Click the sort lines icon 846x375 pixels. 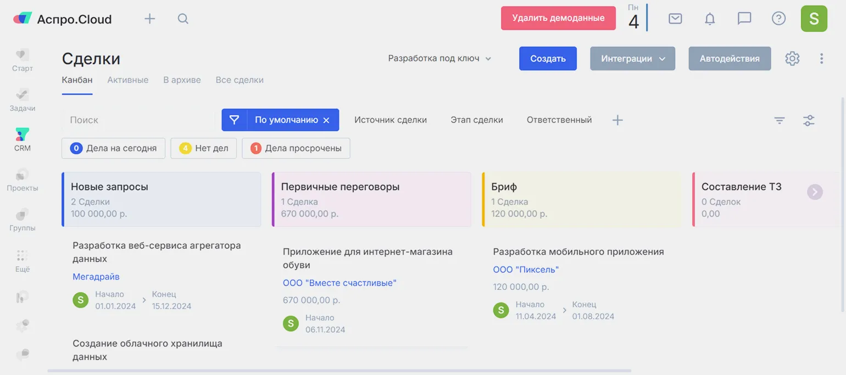click(x=780, y=120)
